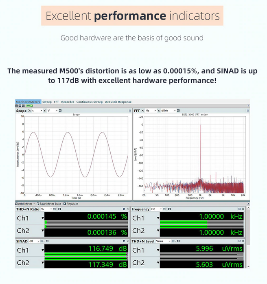Click meters panel scrollbar up arrow
Image resolution: width=267 pixels, height=284 pixels.
point(248,208)
